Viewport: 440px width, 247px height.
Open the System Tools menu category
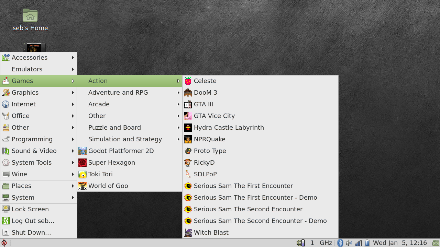[32, 163]
